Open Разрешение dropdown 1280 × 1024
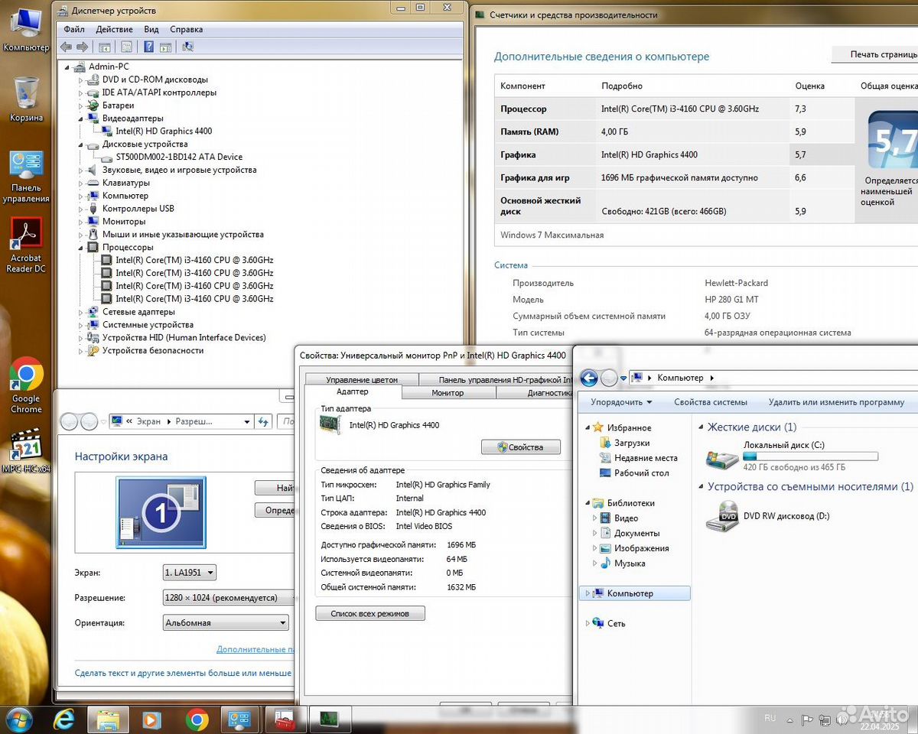 pyautogui.click(x=229, y=598)
